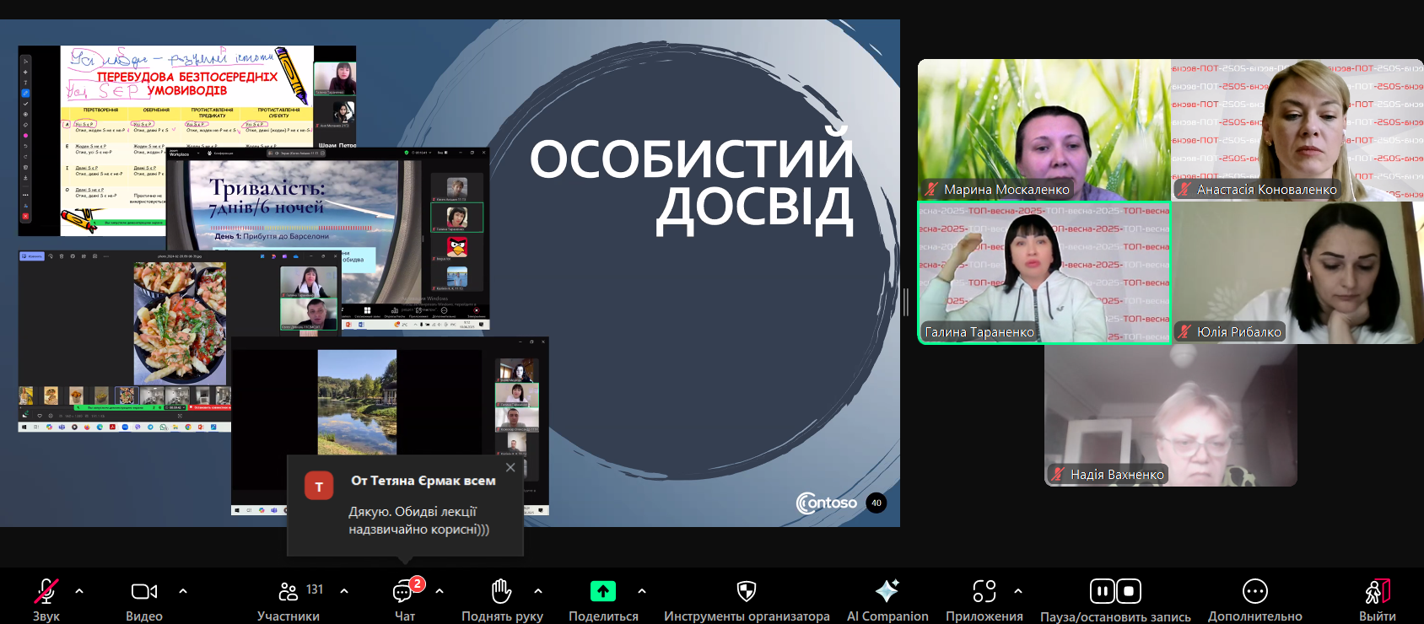Image resolution: width=1424 pixels, height=624 pixels.
Task: Select Галина Тараненко's video tile
Action: tap(1044, 272)
